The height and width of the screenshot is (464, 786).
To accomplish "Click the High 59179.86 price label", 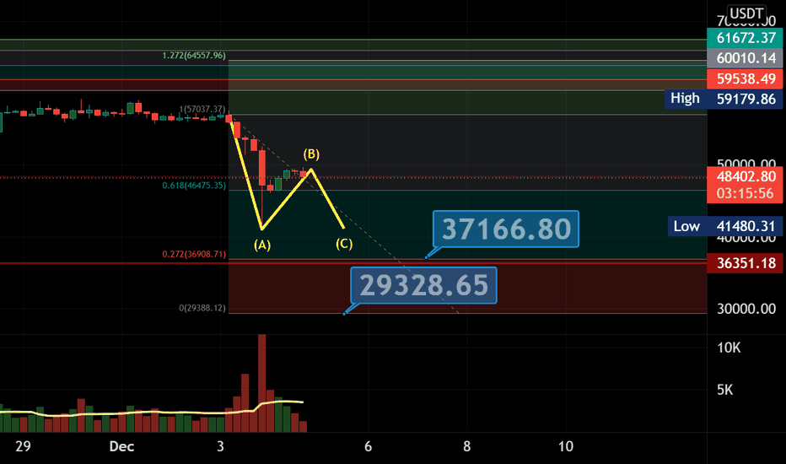I will click(x=724, y=99).
